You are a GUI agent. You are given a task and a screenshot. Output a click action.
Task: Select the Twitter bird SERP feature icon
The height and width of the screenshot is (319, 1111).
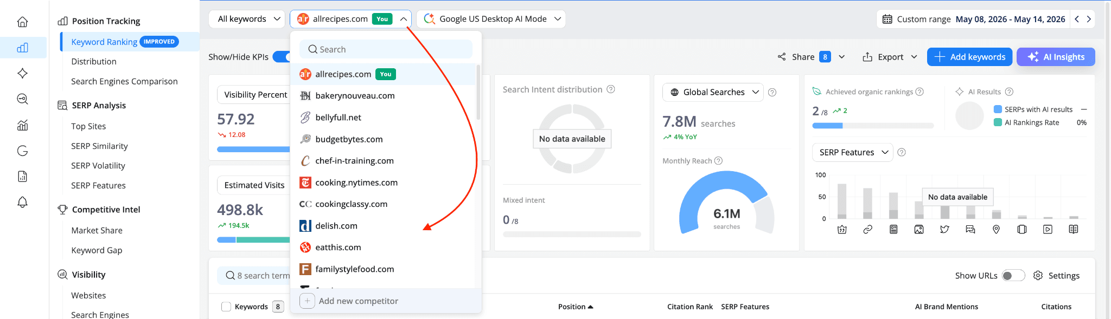pos(945,230)
